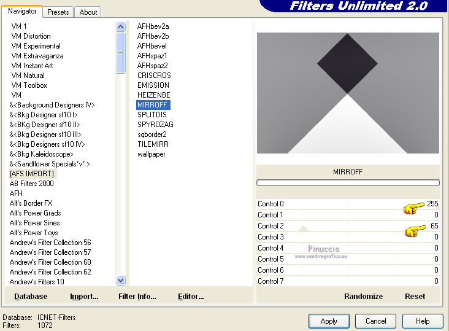The width and height of the screenshot is (449, 331).
Task: Select the AFHspaz2 filter
Action: (152, 65)
